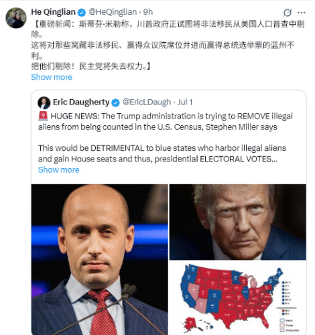Image resolution: width=315 pixels, height=335 pixels.
Task: Click the Chinese tweet body text
Action: [168, 45]
